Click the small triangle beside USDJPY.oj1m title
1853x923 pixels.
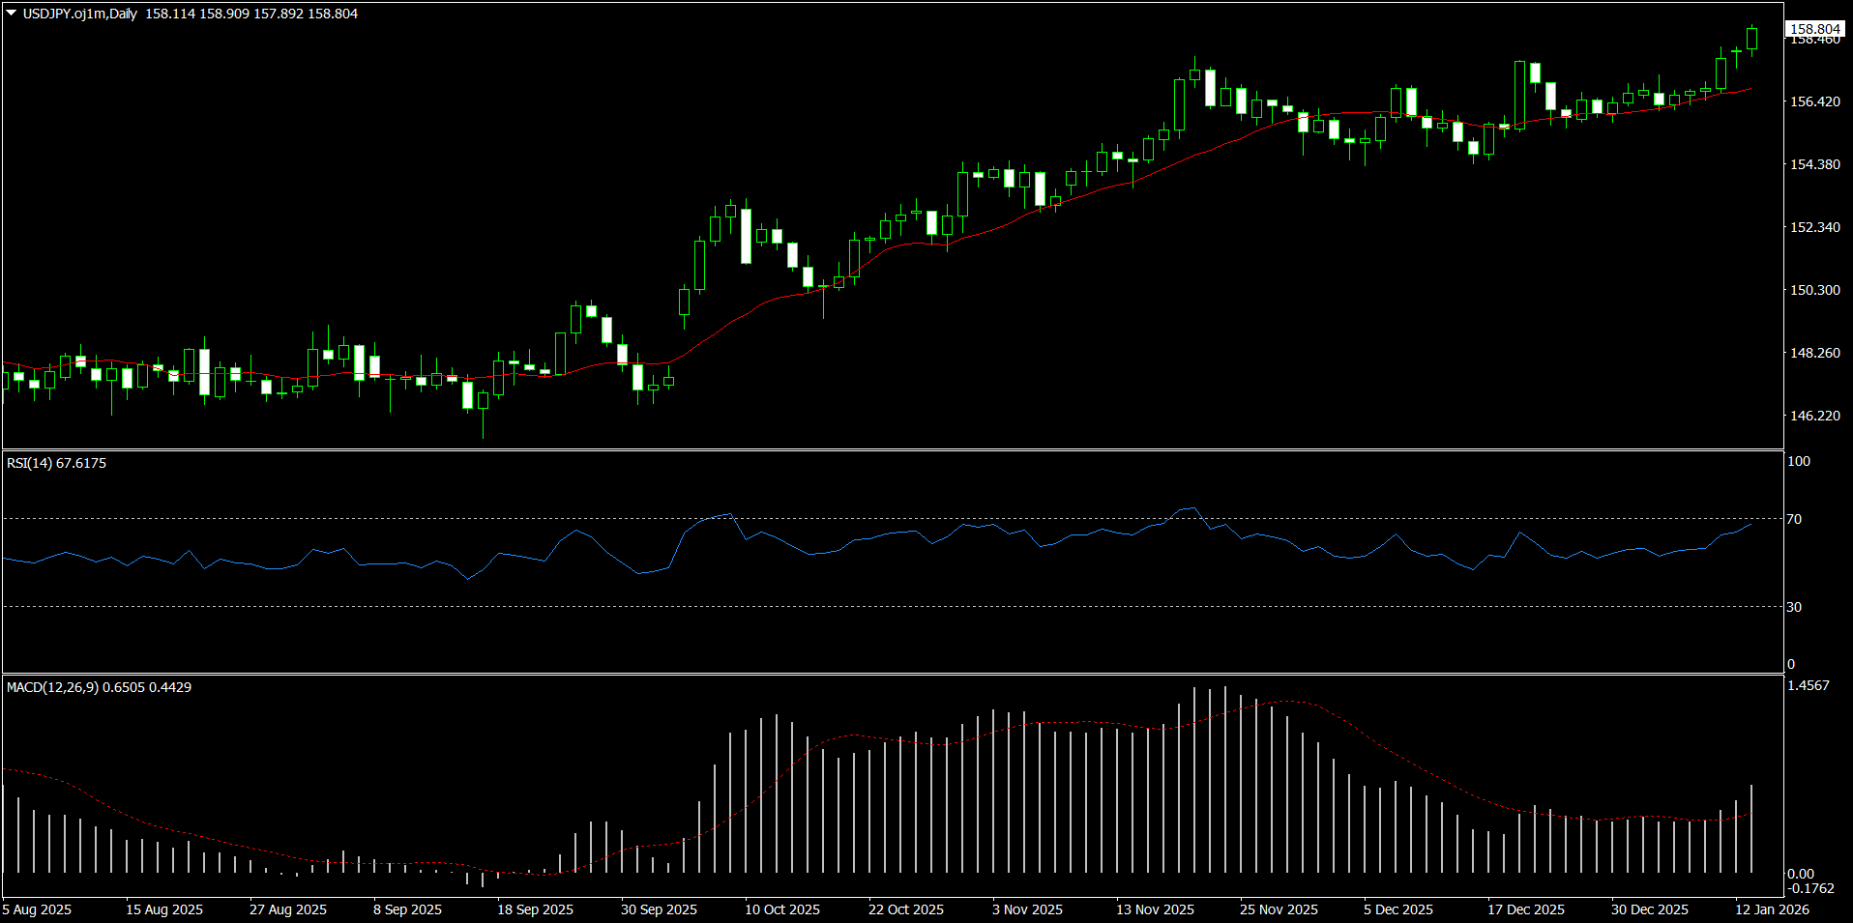tap(11, 14)
